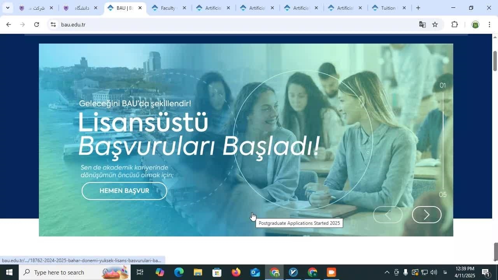Advance to the next banner slide
Viewport: 498px width, 280px height.
(426, 215)
